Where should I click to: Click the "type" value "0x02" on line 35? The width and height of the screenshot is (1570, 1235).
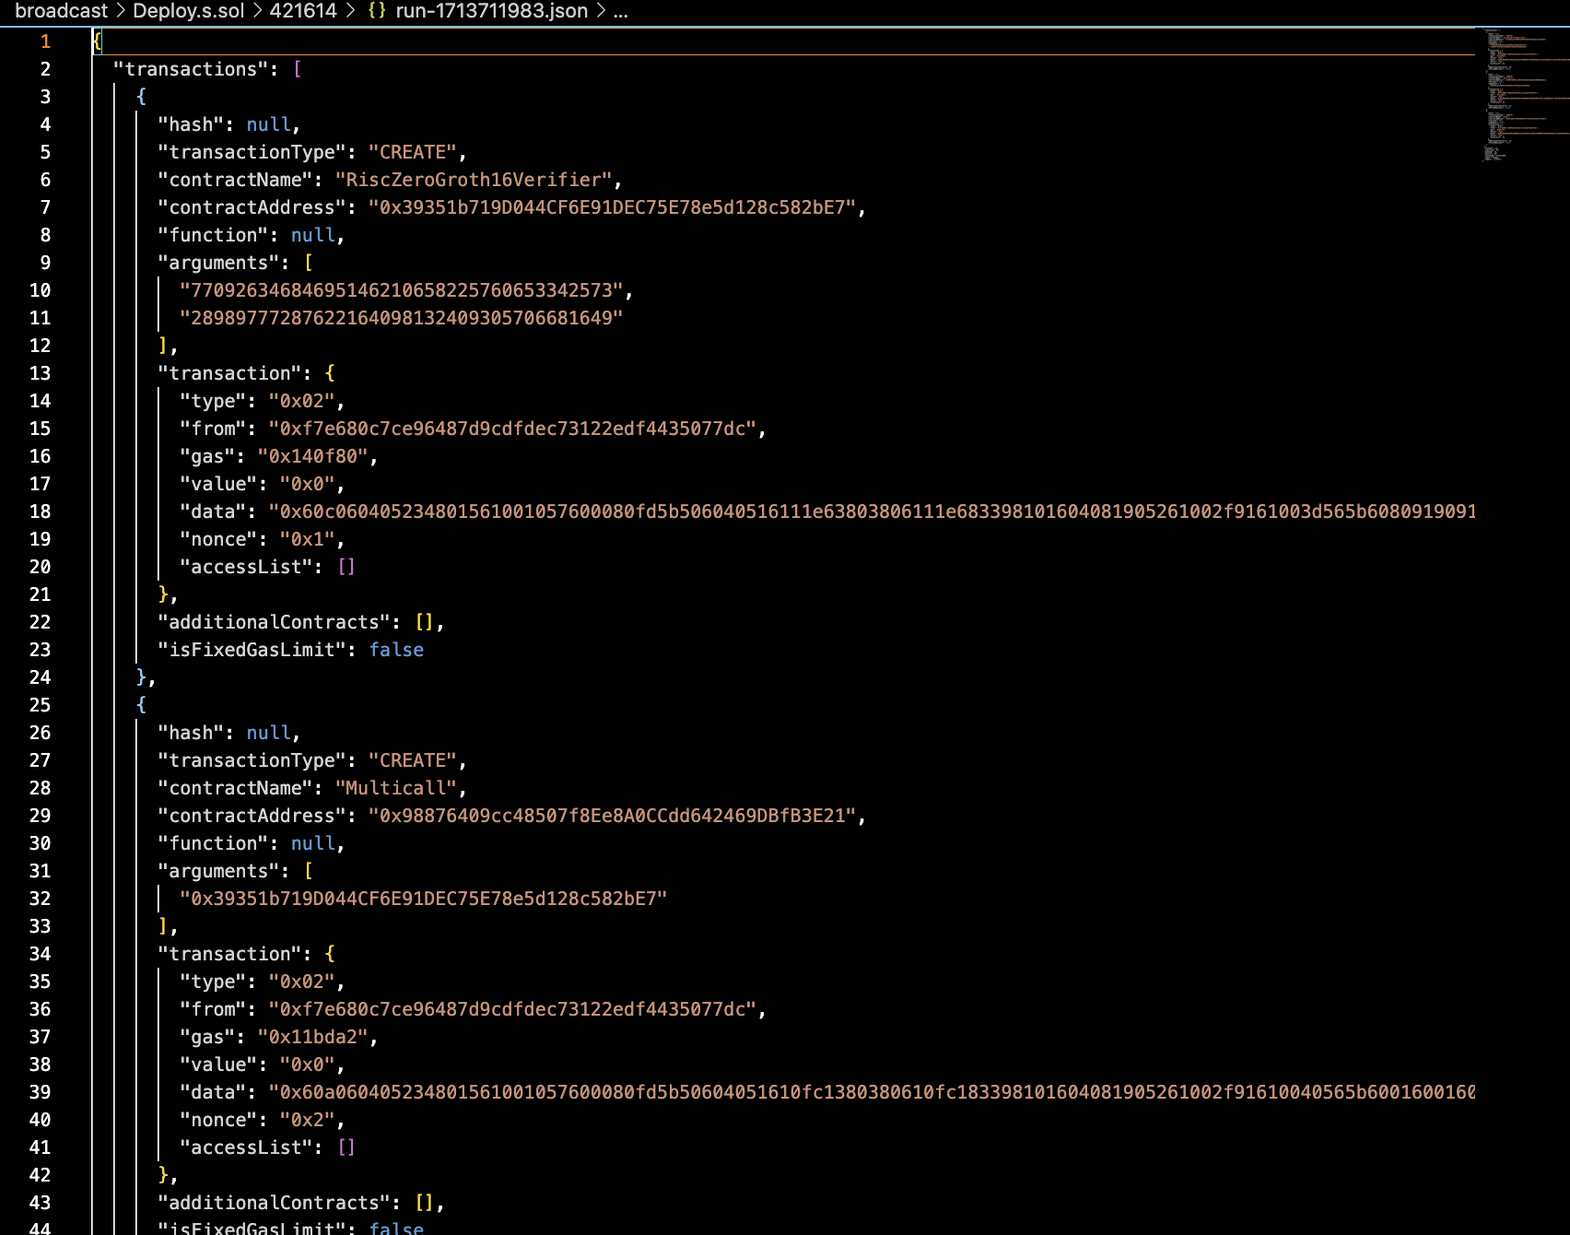[302, 982]
